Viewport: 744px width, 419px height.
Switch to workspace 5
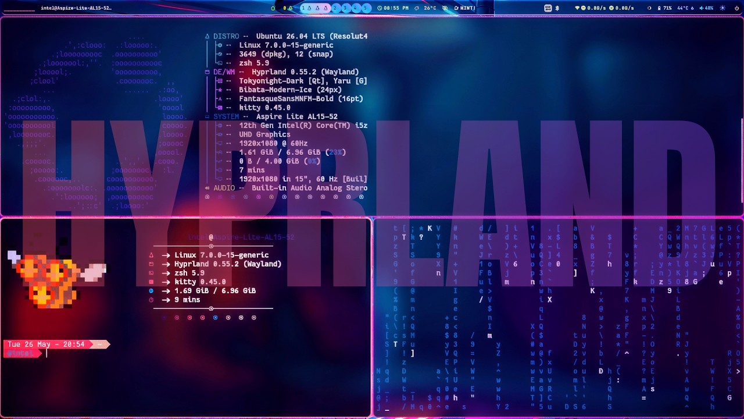tap(366, 8)
